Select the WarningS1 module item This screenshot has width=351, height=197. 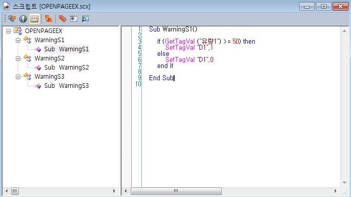[49, 40]
